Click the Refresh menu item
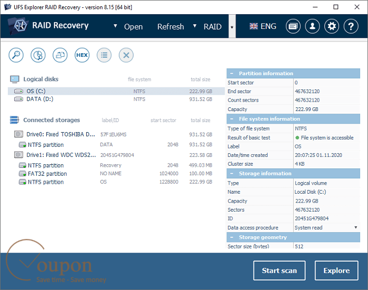368x290 pixels. (x=171, y=27)
